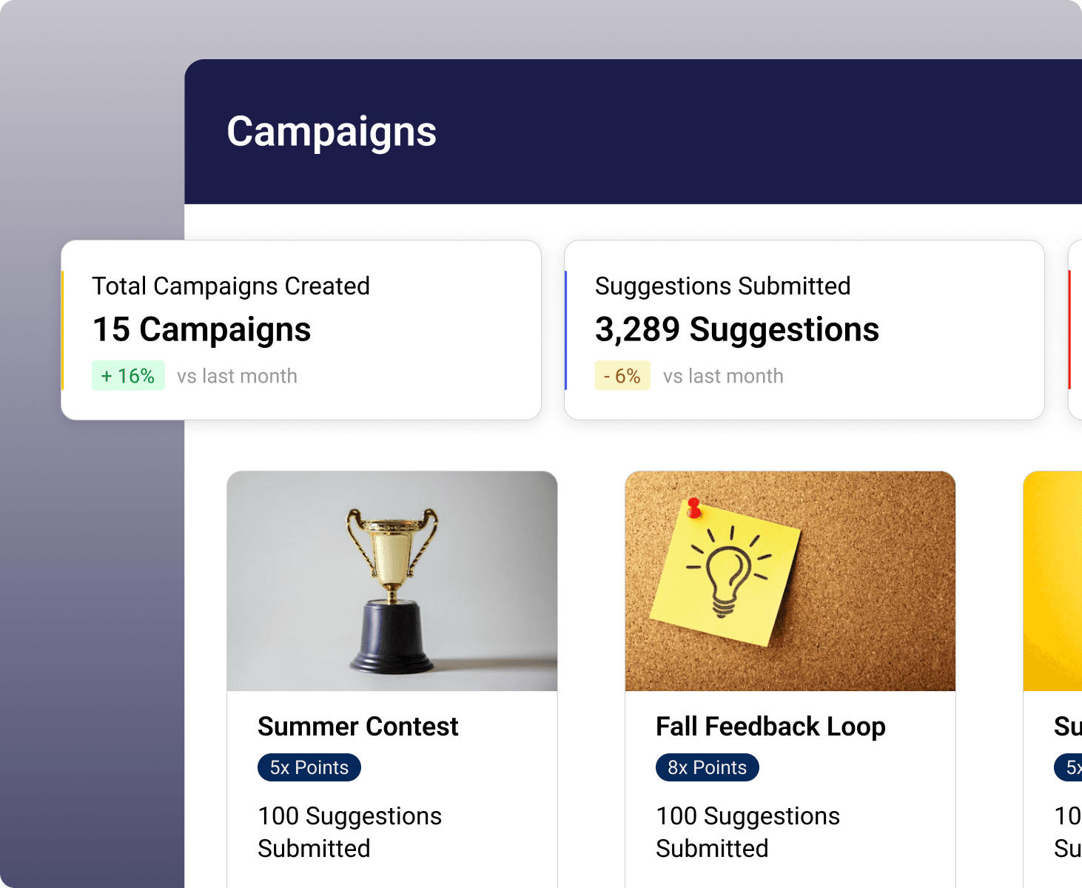Image resolution: width=1082 pixels, height=888 pixels.
Task: Open the Fall Feedback Loop title
Action: coord(770,727)
